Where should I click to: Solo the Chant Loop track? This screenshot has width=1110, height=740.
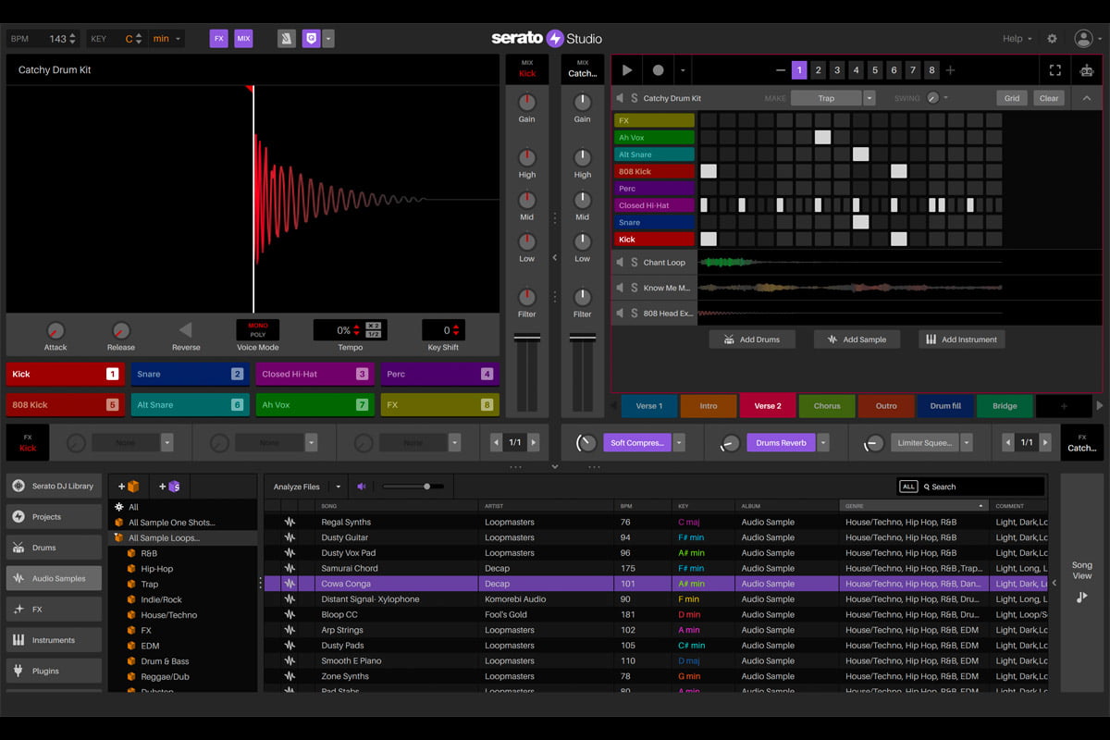635,263
